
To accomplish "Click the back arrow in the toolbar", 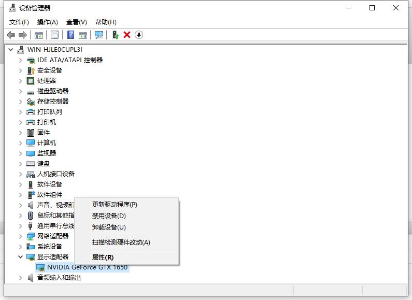I will [11, 35].
